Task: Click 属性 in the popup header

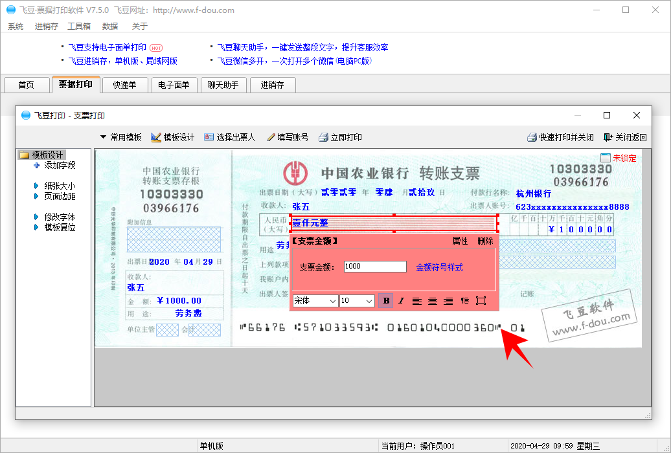Action: [x=460, y=241]
